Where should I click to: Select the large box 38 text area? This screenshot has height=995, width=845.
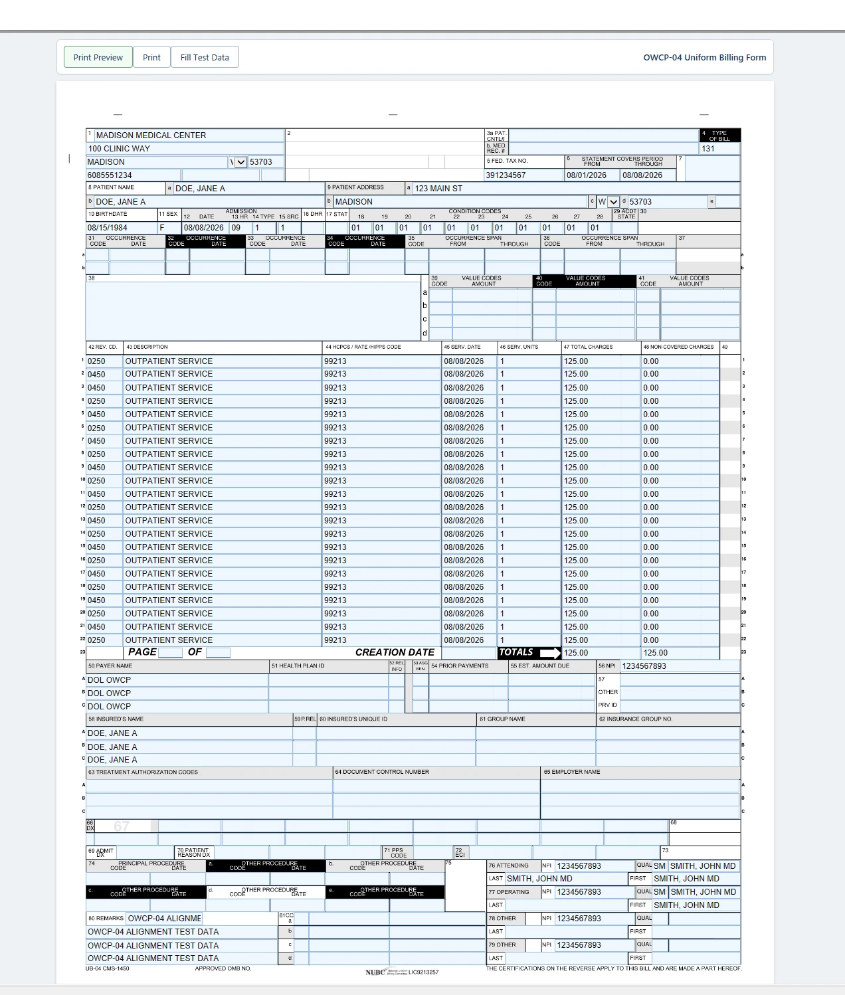click(253, 311)
